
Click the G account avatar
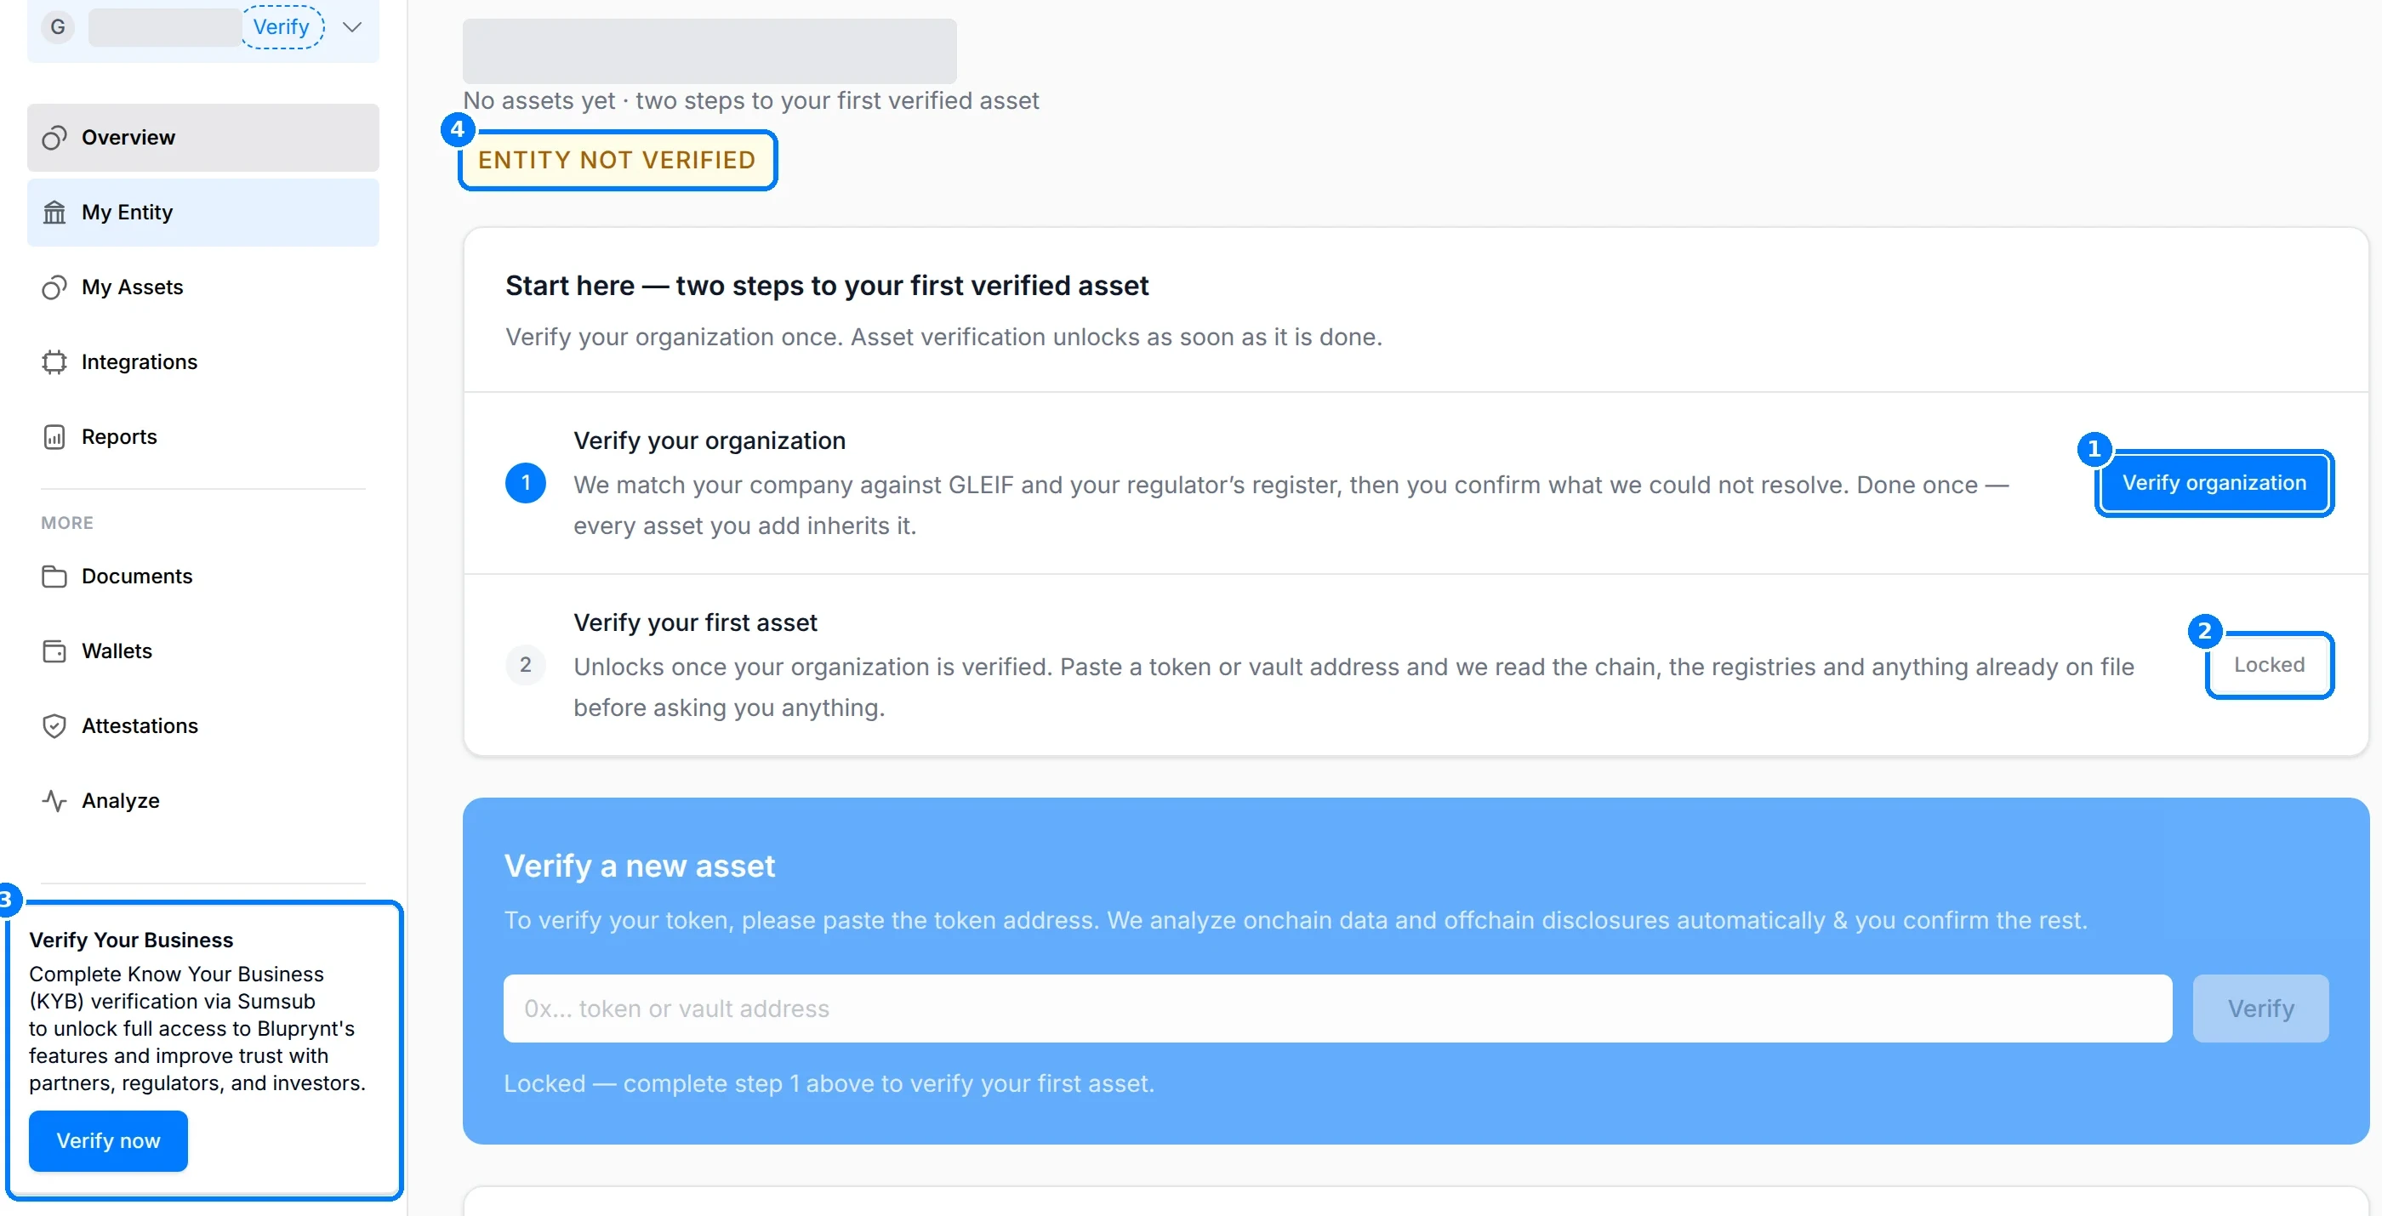[57, 27]
